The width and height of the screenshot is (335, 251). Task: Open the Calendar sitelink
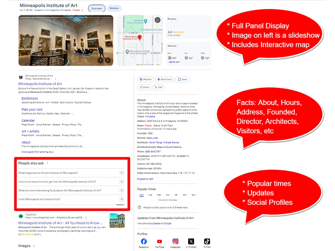(28, 120)
